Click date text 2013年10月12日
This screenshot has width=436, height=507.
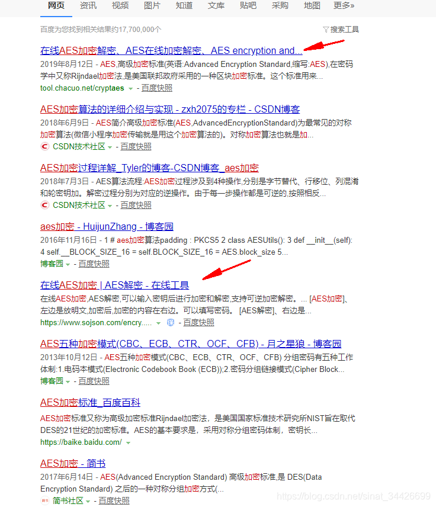pyautogui.click(x=69, y=357)
